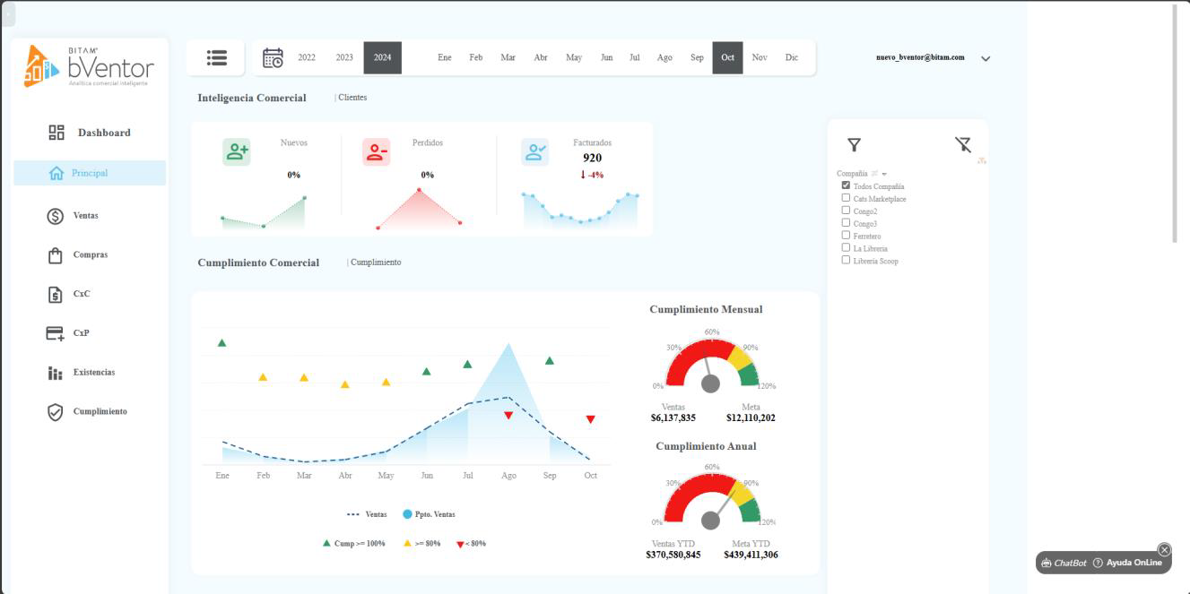Click the nuevo_bventor@bitam.com account label
The width and height of the screenshot is (1190, 594).
[920, 57]
